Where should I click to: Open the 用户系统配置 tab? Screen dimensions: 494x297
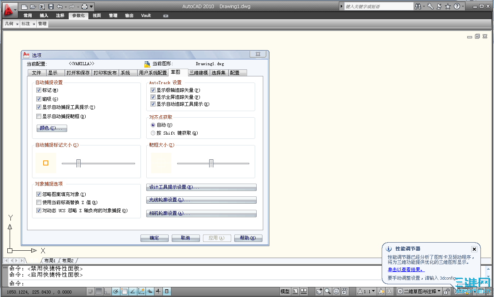(153, 73)
